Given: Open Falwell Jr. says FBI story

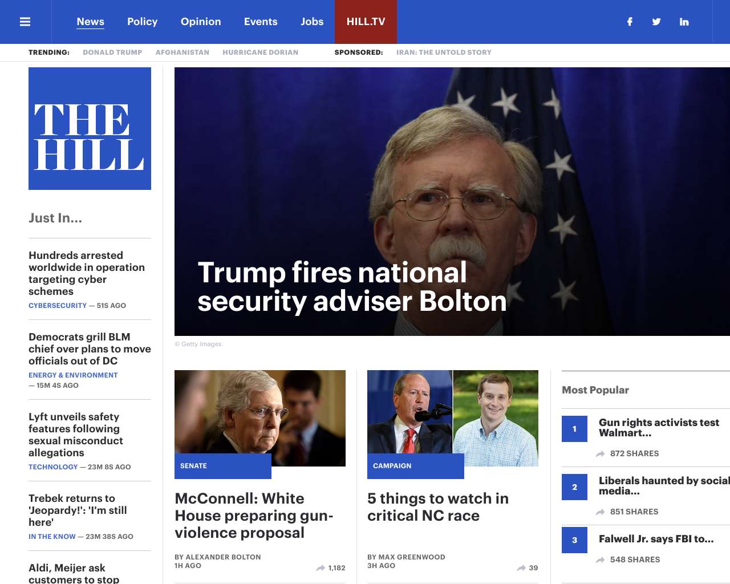Looking at the screenshot, I should [656, 539].
